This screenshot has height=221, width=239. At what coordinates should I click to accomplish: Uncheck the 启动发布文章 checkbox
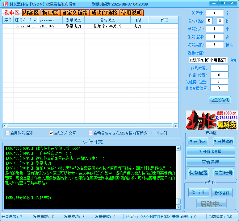[x=51, y=133]
